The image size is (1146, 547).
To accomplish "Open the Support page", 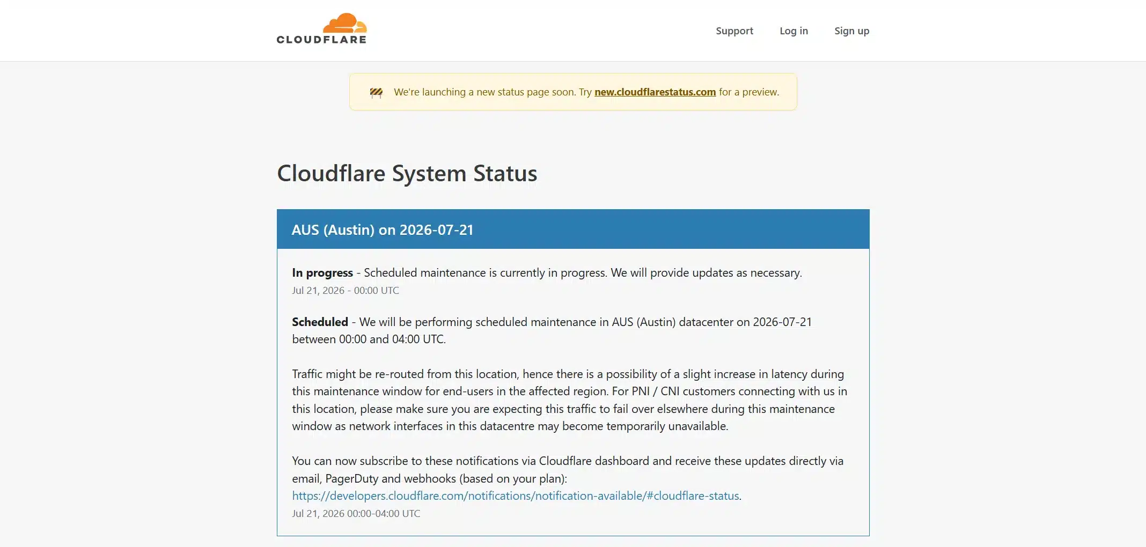I will (734, 31).
